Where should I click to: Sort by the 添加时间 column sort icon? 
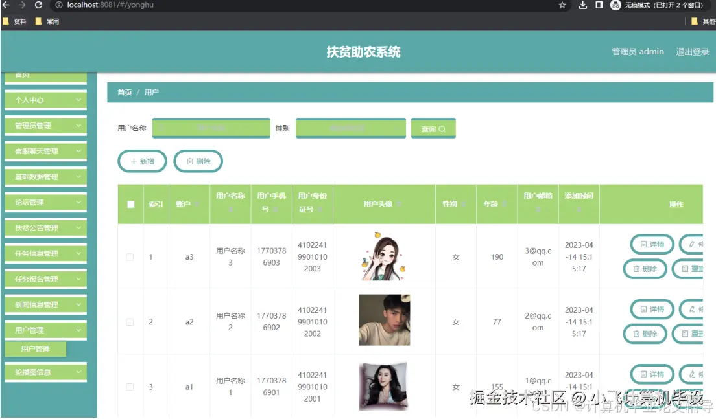tap(579, 209)
